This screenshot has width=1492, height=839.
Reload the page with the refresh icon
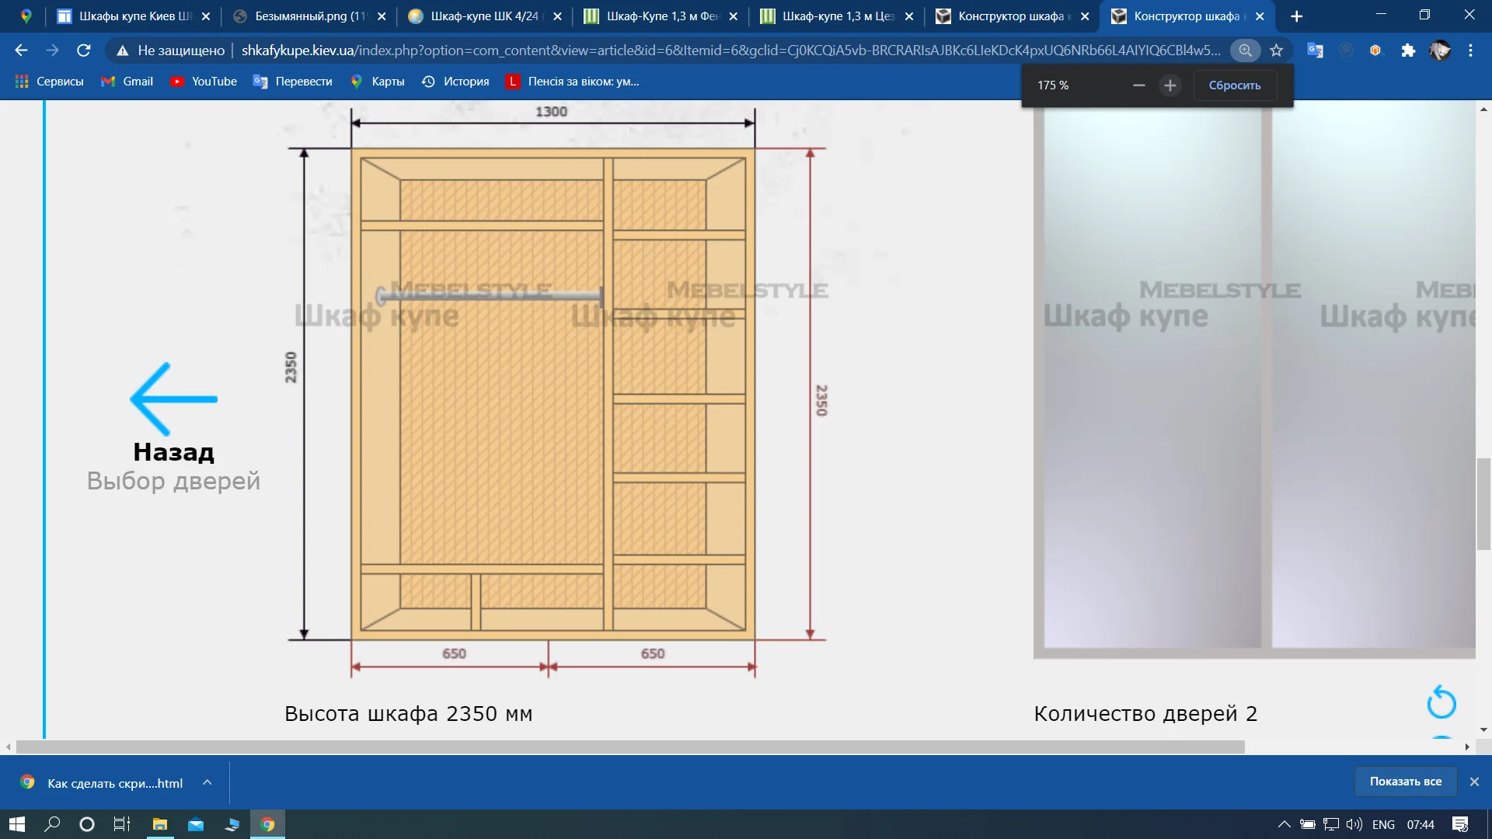tap(84, 50)
